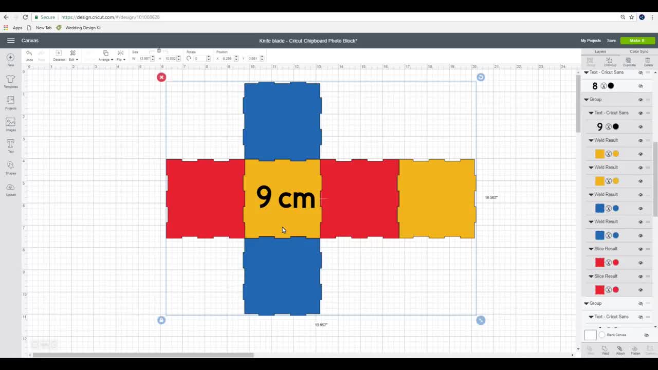
Task: Collapse the first yellow Weld Result layer
Action: click(x=591, y=140)
